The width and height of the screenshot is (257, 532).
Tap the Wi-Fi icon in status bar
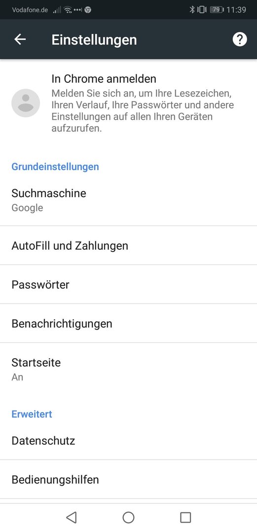(68, 10)
